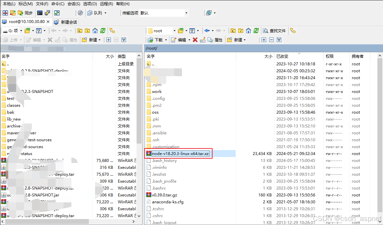The width and height of the screenshot is (383, 225).
Task: Open the 会话(S) menu
Action: [x=74, y=4]
